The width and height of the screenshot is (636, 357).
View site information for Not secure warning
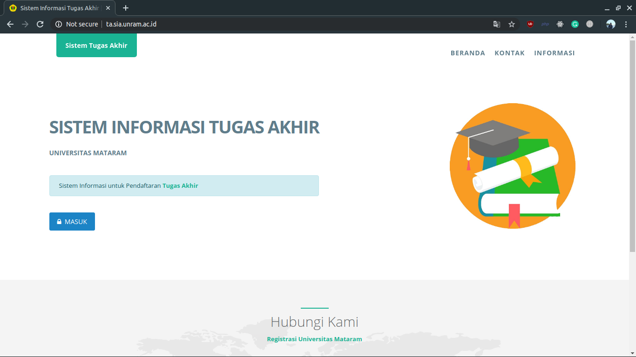coord(77,24)
